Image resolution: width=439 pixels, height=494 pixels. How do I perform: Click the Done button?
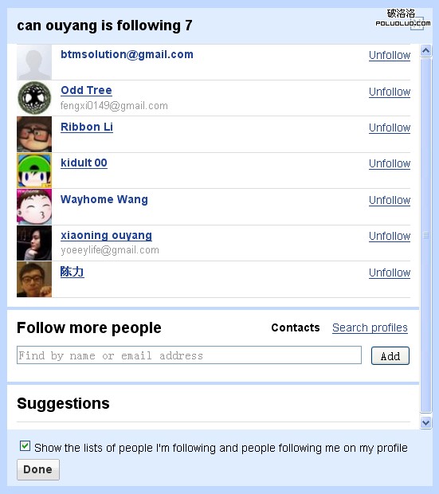[x=38, y=469]
